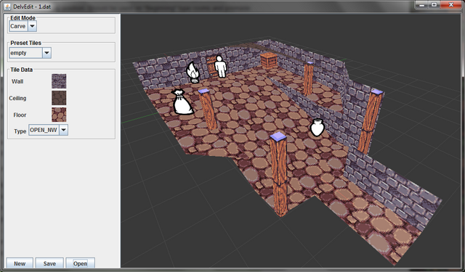Select the tall pillar by right wall
The height and width of the screenshot is (272, 465).
[370, 120]
